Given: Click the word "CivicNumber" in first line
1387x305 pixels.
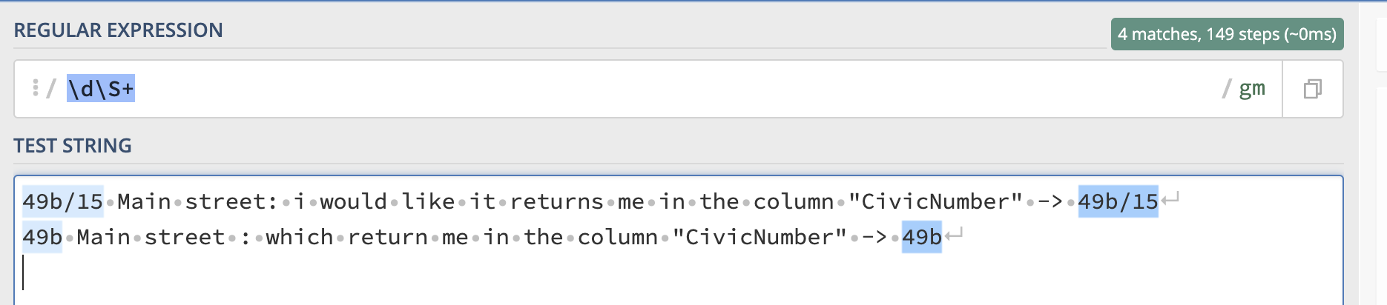Looking at the screenshot, I should point(935,201).
